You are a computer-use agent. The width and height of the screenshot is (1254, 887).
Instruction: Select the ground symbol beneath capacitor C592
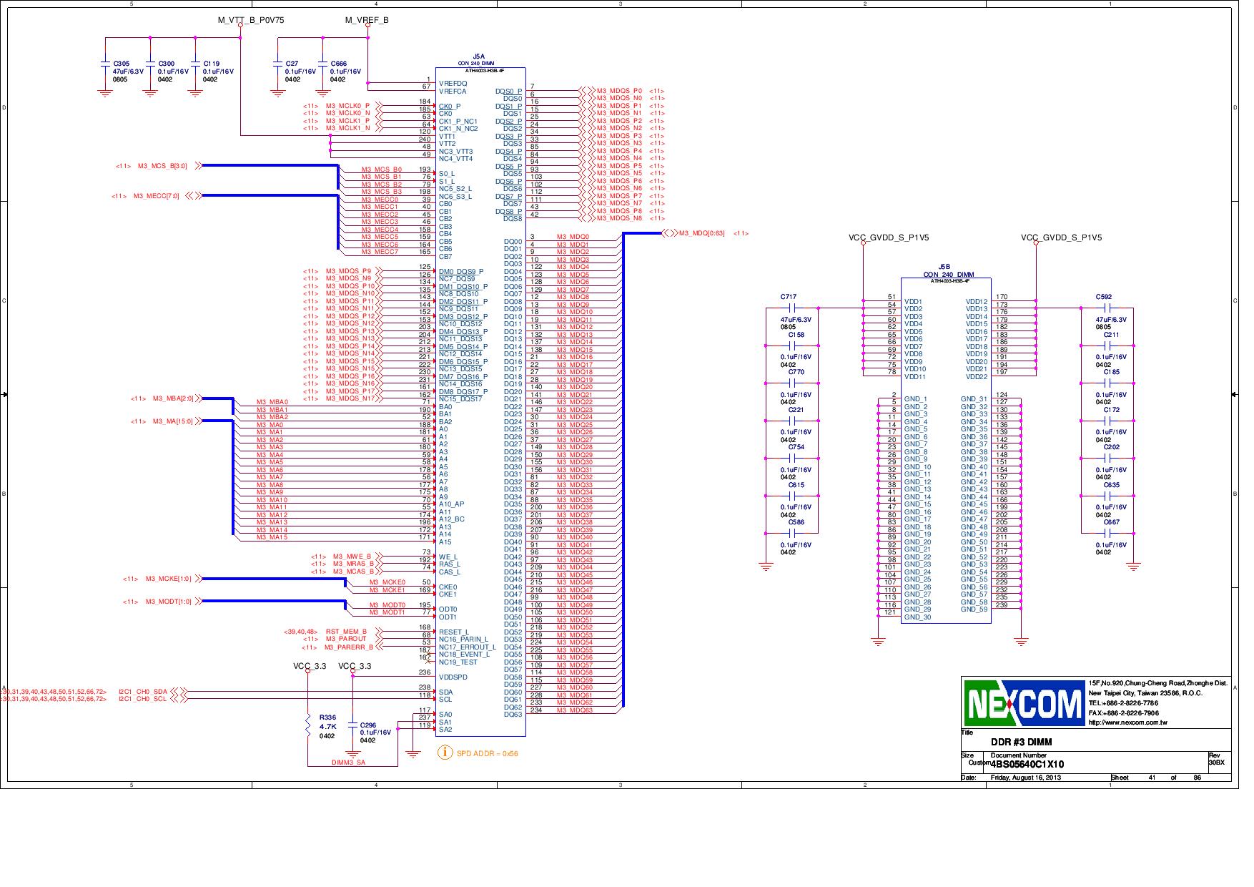pyautogui.click(x=1132, y=565)
